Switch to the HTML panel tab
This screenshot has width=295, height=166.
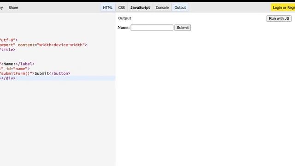pos(107,7)
